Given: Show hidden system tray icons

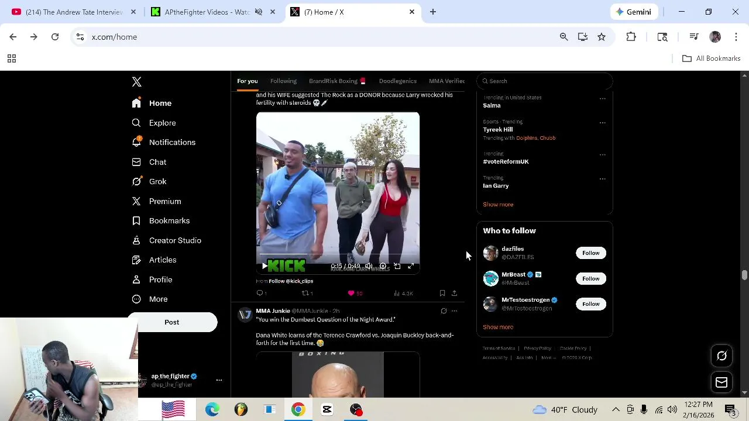Looking at the screenshot, I should click(616, 409).
